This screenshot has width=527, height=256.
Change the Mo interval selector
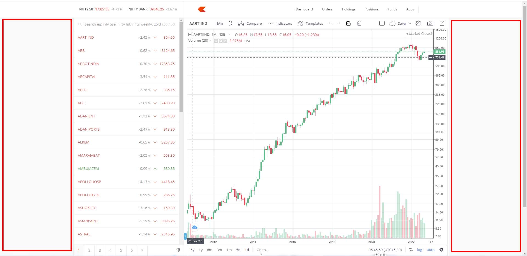220,23
